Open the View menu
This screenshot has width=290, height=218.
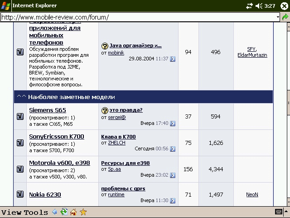(11, 212)
